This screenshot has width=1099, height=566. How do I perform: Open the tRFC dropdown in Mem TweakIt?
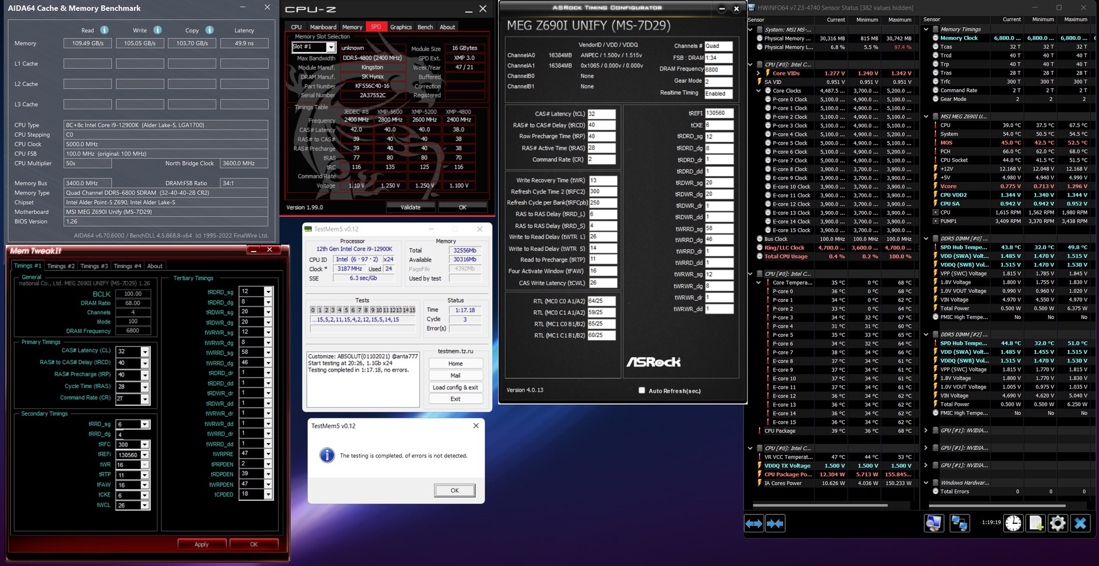tap(145, 444)
